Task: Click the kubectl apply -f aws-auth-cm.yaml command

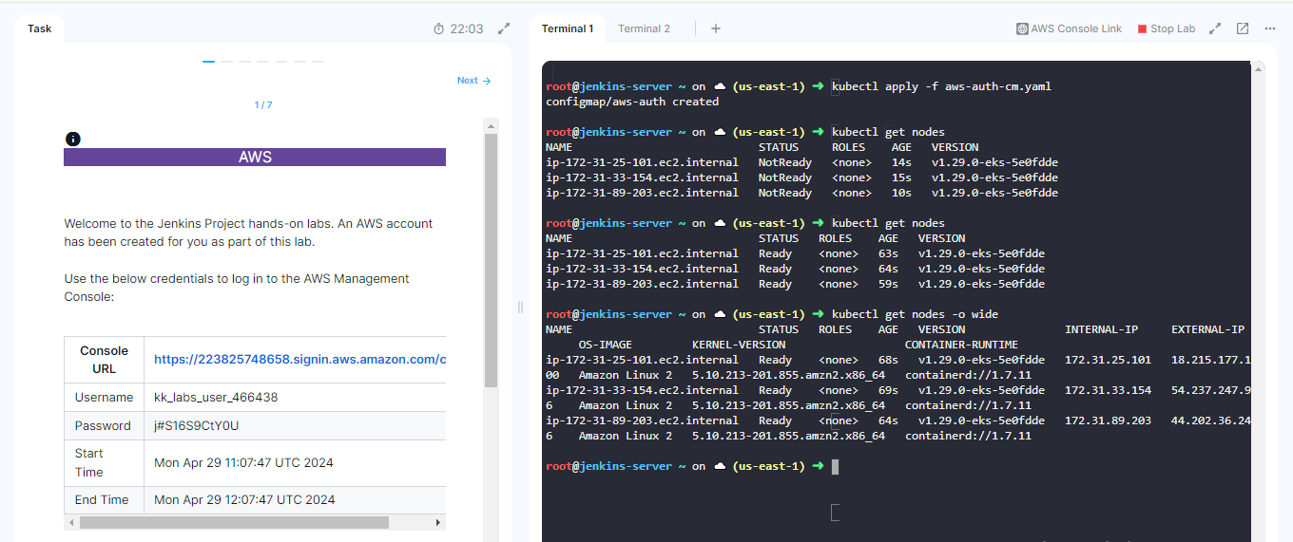Action: point(941,86)
